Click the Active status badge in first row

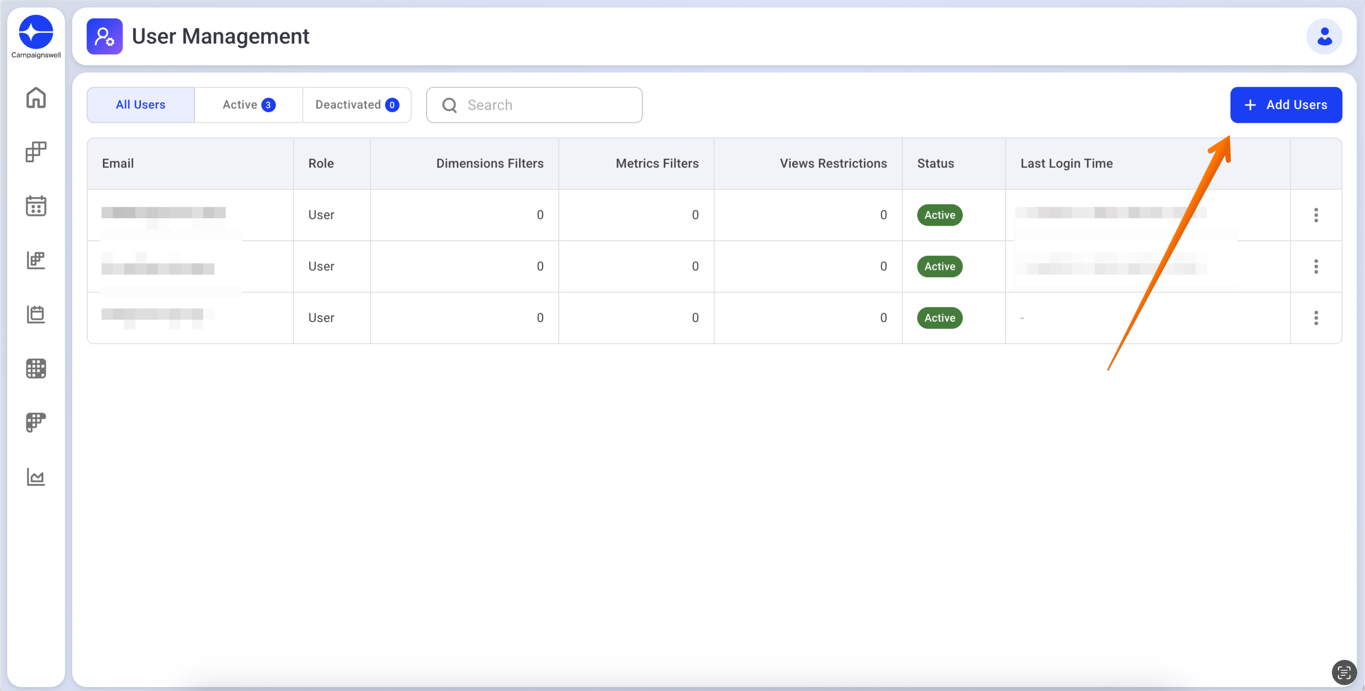(939, 215)
